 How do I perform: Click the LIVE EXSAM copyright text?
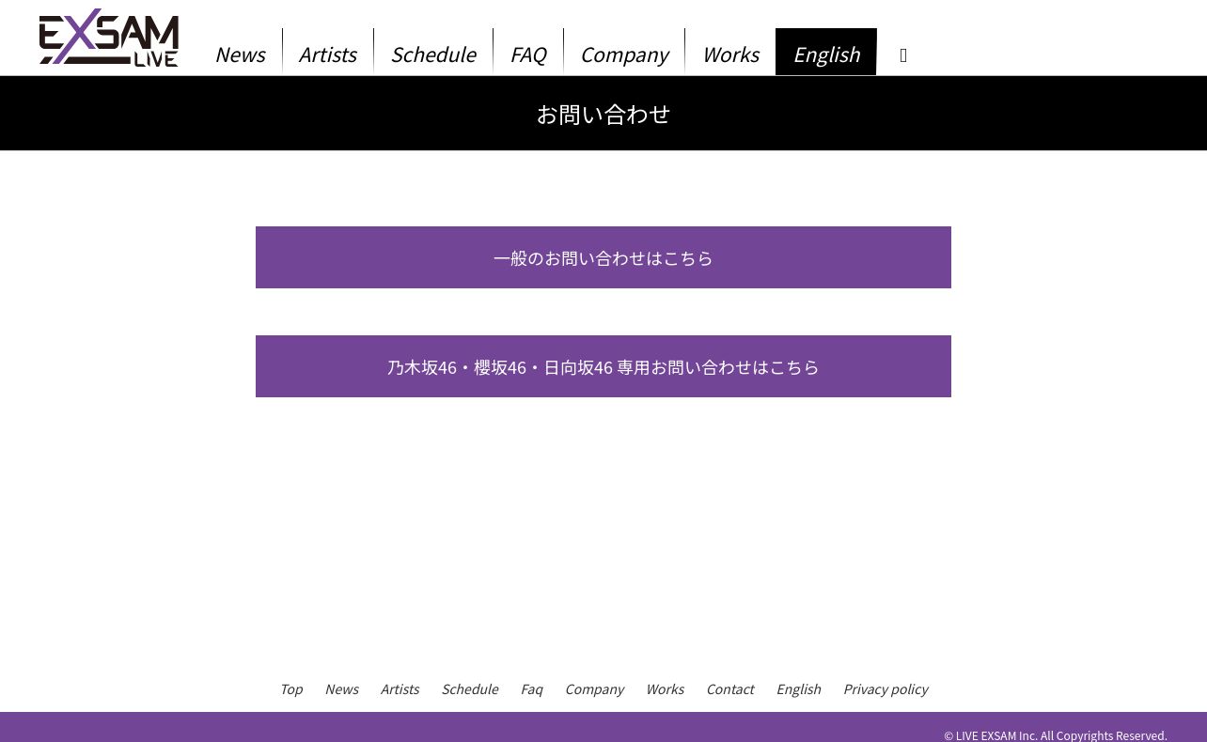tap(1056, 735)
